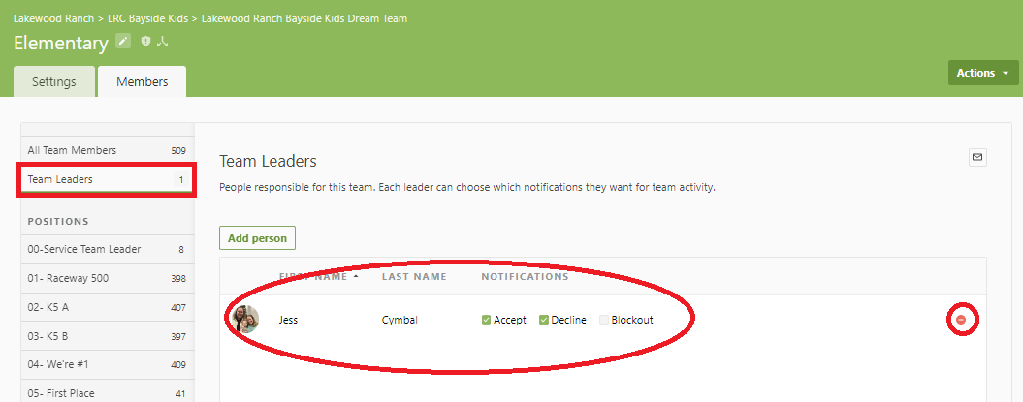This screenshot has height=402, width=1023.
Task: Open the Actions dropdown menu
Action: [983, 73]
